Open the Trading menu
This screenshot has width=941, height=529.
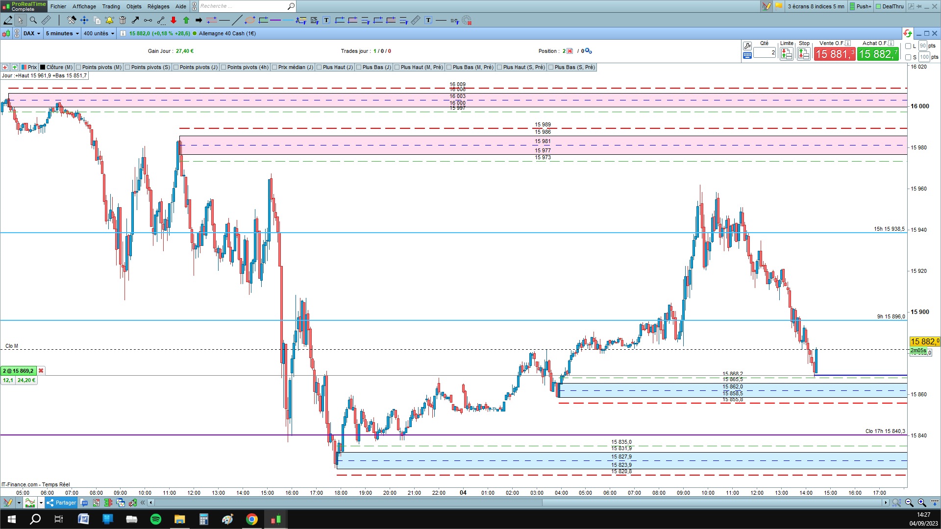[111, 6]
